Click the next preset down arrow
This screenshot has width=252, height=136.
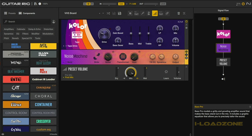[103, 13]
